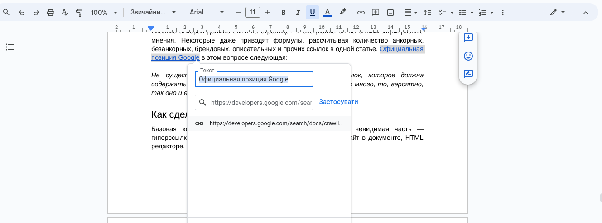Image resolution: width=602 pixels, height=223 pixels.
Task: Open the three-dot more options menu
Action: tap(502, 13)
